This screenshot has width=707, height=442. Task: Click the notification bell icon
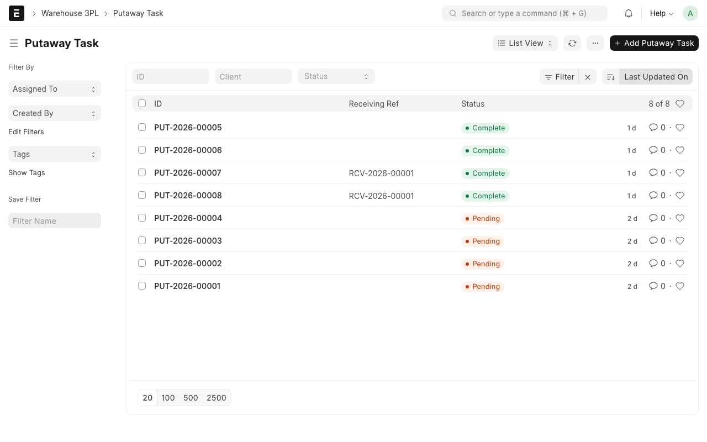pyautogui.click(x=628, y=13)
